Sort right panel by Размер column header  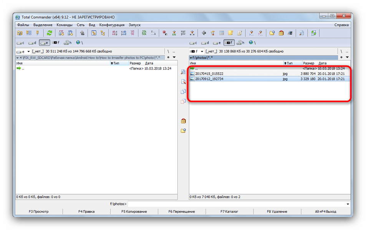pyautogui.click(x=309, y=63)
